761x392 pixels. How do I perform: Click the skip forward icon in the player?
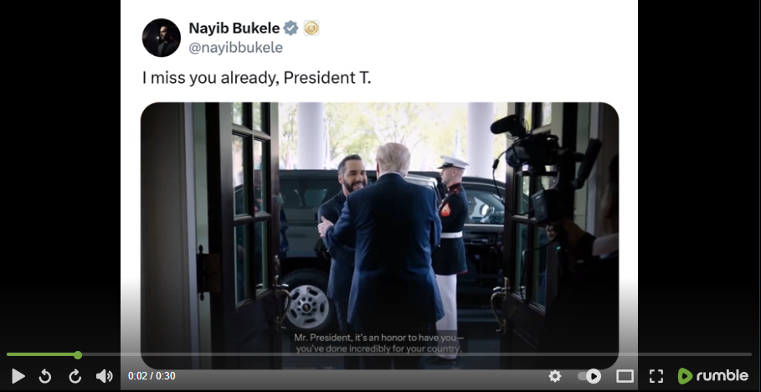[x=75, y=376]
